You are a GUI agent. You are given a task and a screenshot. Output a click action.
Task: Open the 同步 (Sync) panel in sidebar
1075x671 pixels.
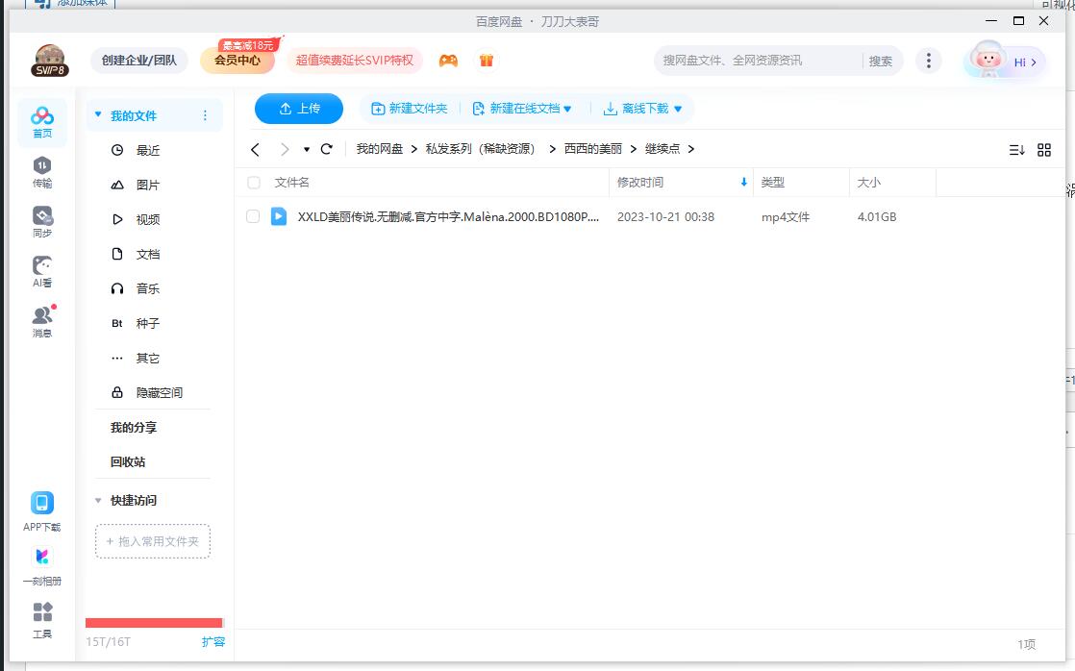(41, 220)
